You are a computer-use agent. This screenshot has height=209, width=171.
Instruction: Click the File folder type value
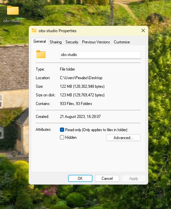67,69
